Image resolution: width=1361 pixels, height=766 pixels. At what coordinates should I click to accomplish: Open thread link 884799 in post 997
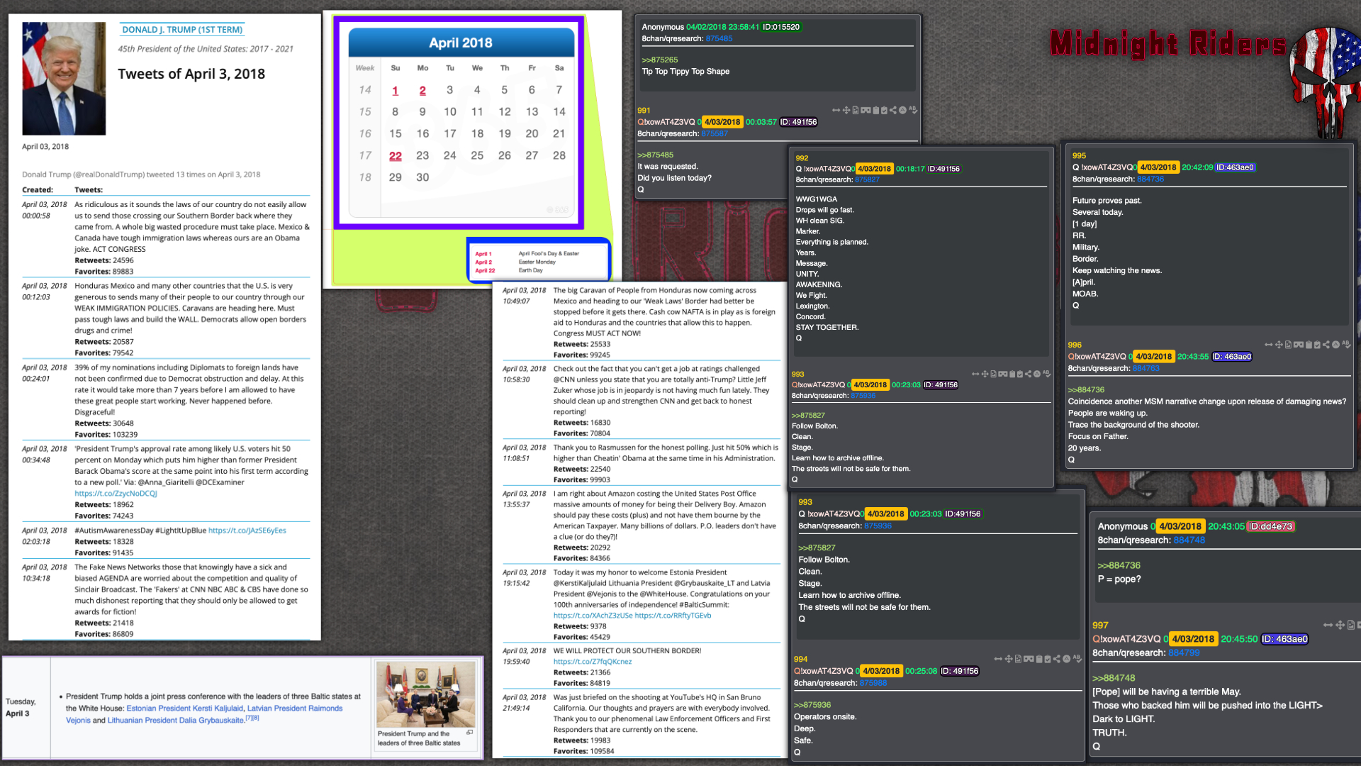click(x=1184, y=653)
